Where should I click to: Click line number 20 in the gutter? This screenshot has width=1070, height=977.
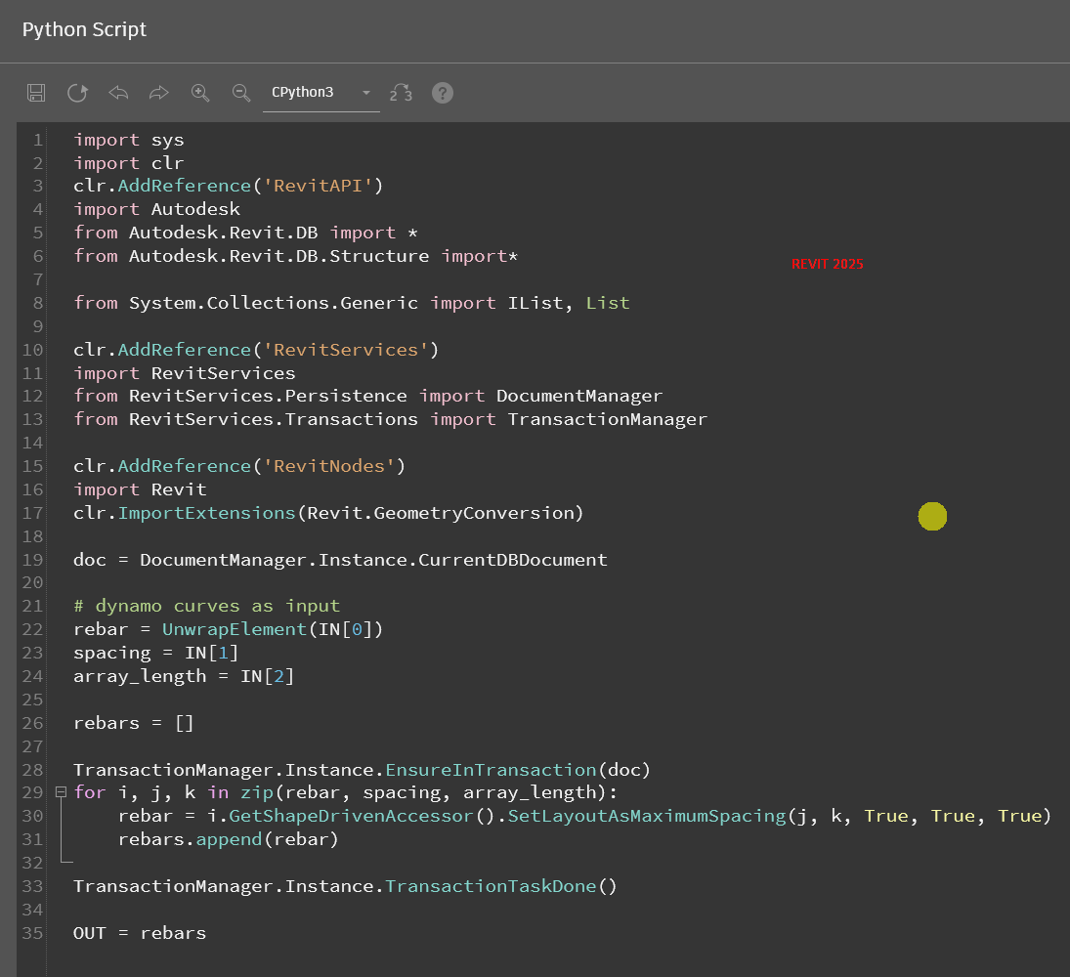point(33,582)
